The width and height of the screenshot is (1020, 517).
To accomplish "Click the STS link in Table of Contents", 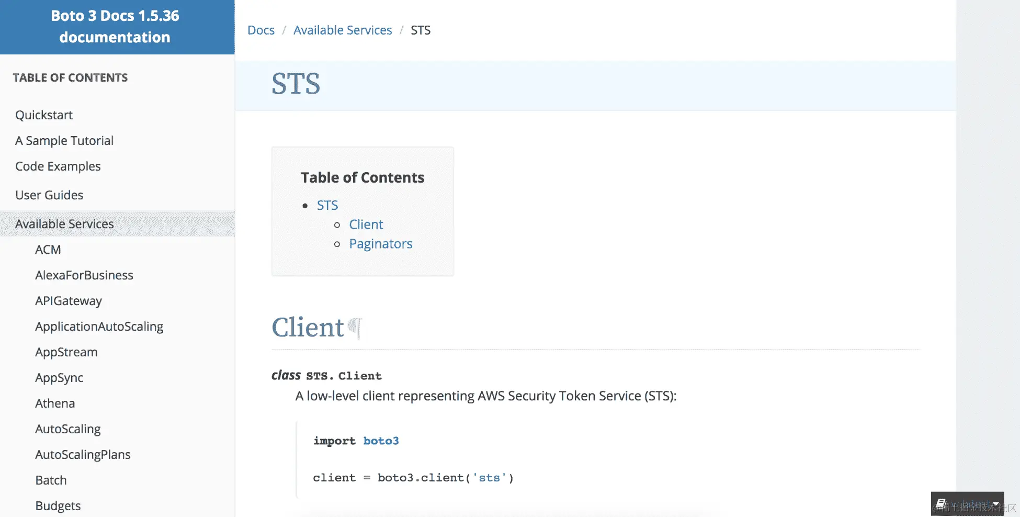I will click(327, 205).
